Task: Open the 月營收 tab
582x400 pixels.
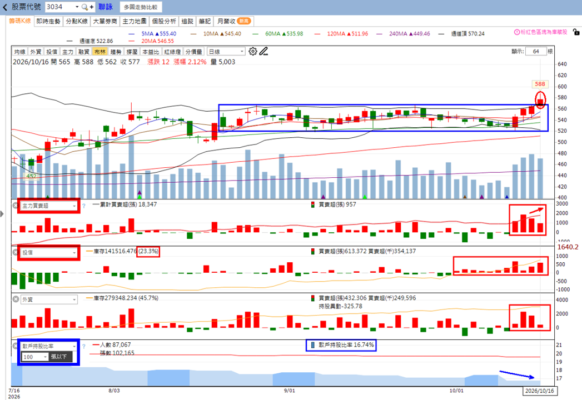Action: [x=234, y=21]
